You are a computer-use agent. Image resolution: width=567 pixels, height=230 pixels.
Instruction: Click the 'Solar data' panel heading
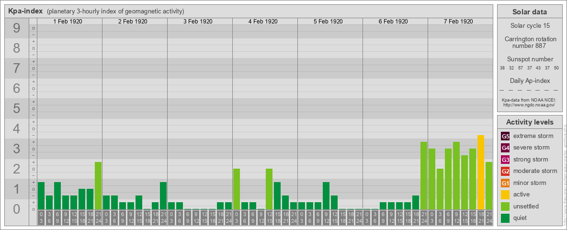tap(530, 12)
